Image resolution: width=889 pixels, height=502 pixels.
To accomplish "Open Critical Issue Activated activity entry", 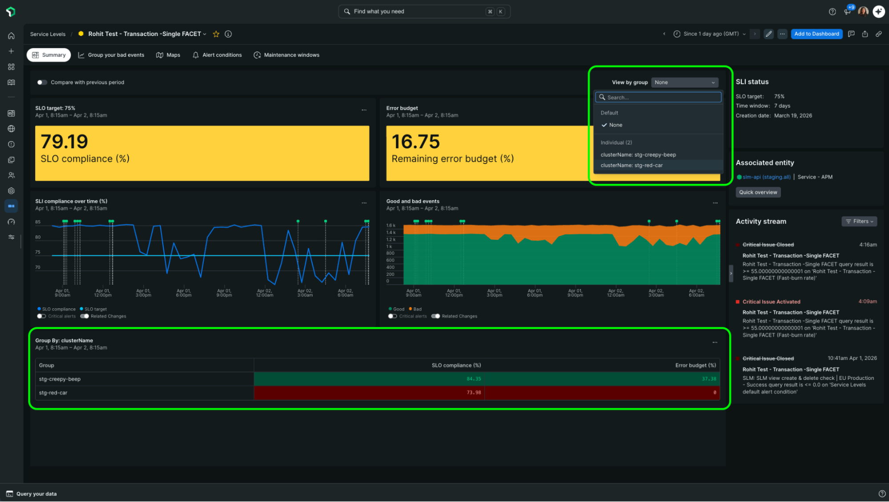I will (807, 319).
